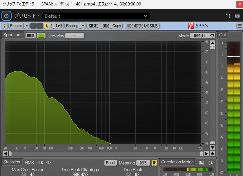Expand the Presets dropdown arrow

(x=27, y=26)
